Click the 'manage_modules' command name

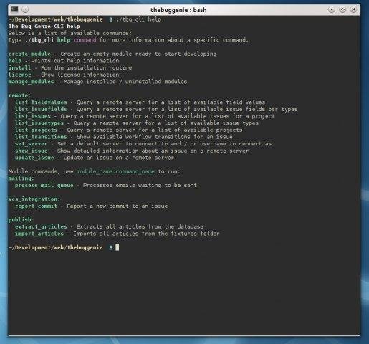point(32,82)
